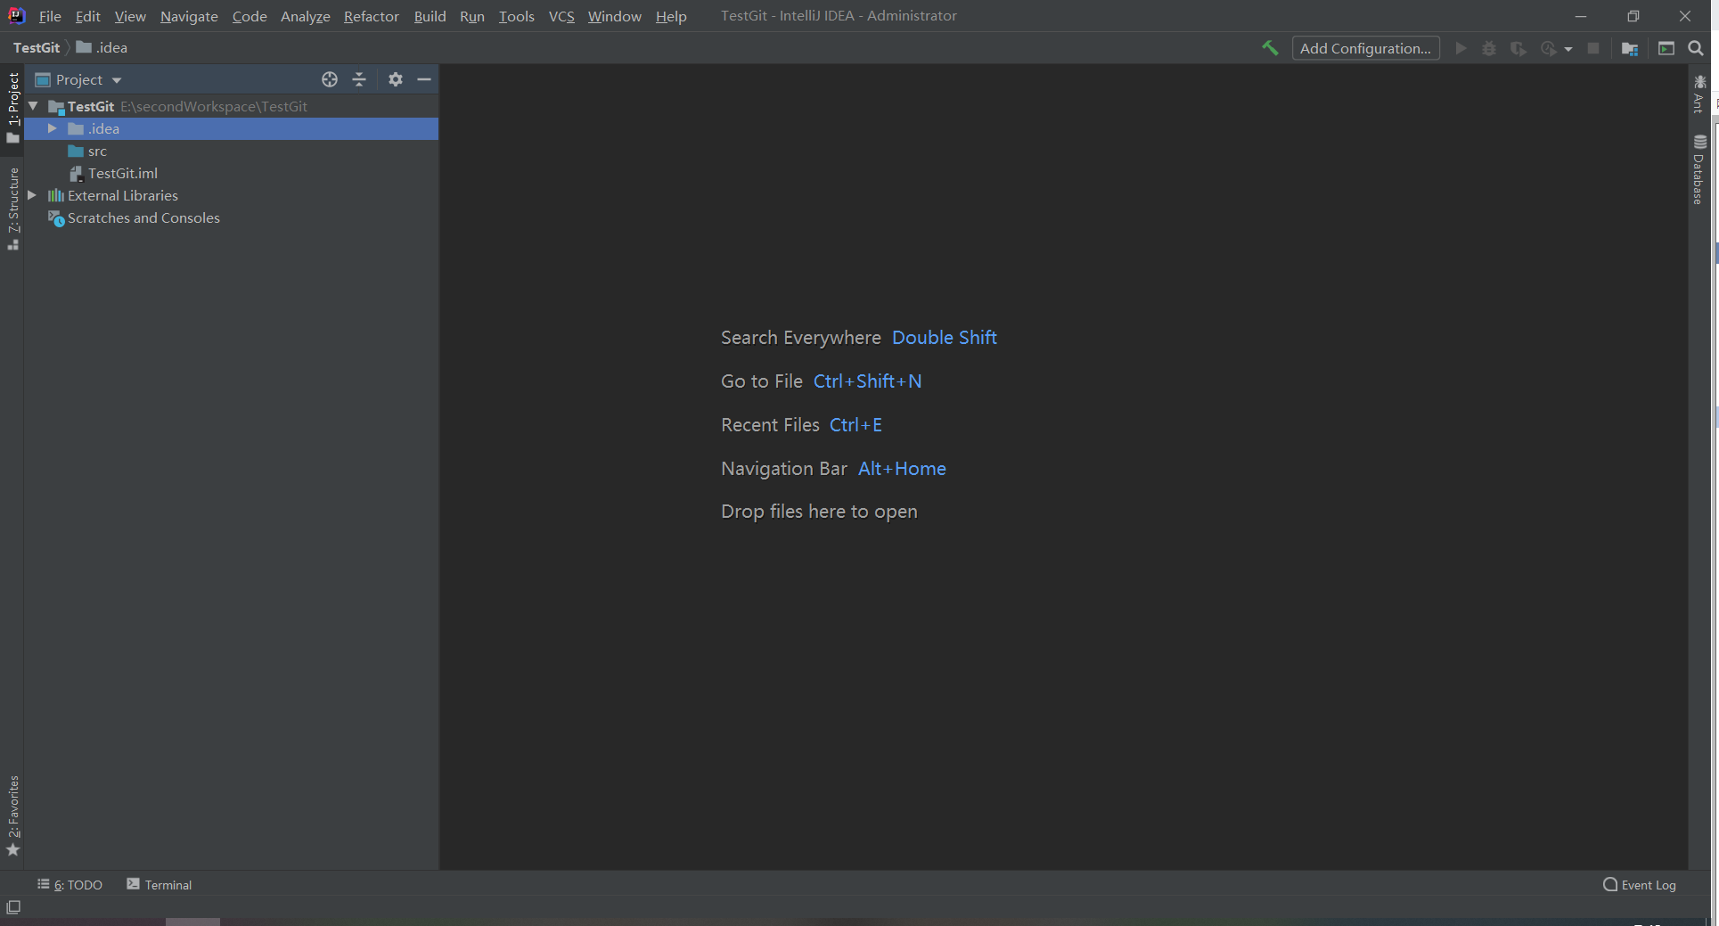Open the VCS menu
The height and width of the screenshot is (926, 1719).
coord(561,16)
